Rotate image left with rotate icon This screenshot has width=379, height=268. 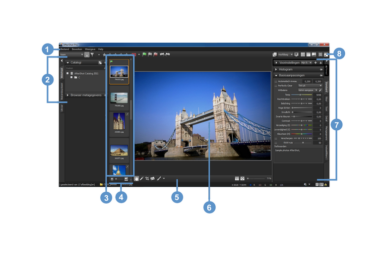point(162,54)
